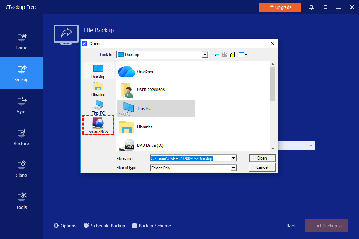Image resolution: width=359 pixels, height=239 pixels.
Task: Select This PC in places bar
Action: (98, 107)
